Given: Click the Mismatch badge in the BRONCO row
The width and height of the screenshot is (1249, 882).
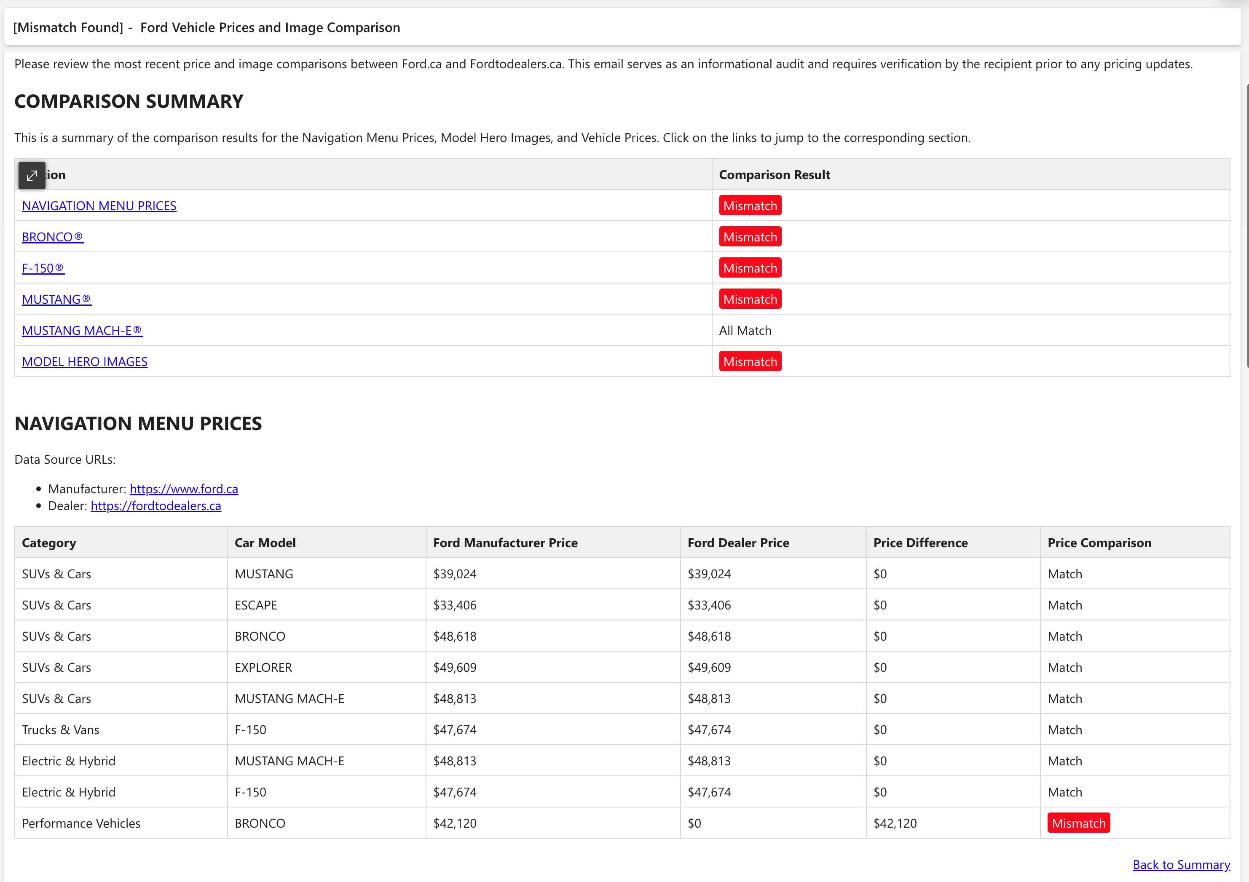Looking at the screenshot, I should (750, 237).
